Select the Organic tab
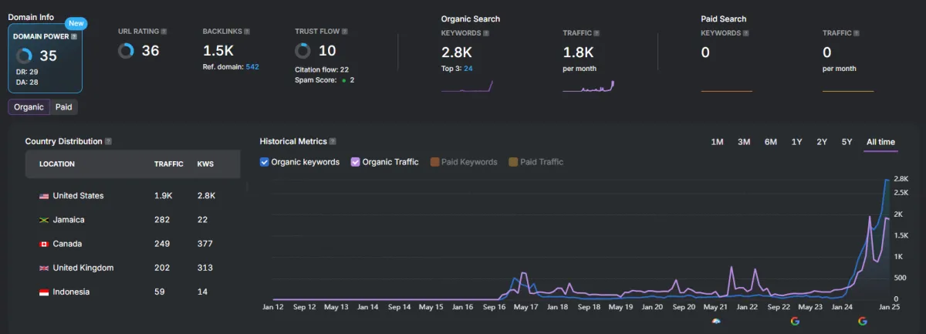The width and height of the screenshot is (926, 334). (29, 107)
